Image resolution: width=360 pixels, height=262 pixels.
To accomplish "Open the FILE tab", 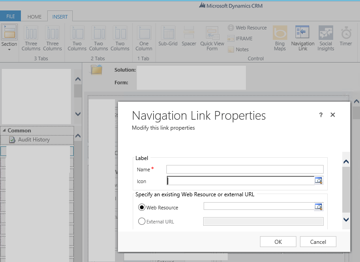I will [x=10, y=17].
